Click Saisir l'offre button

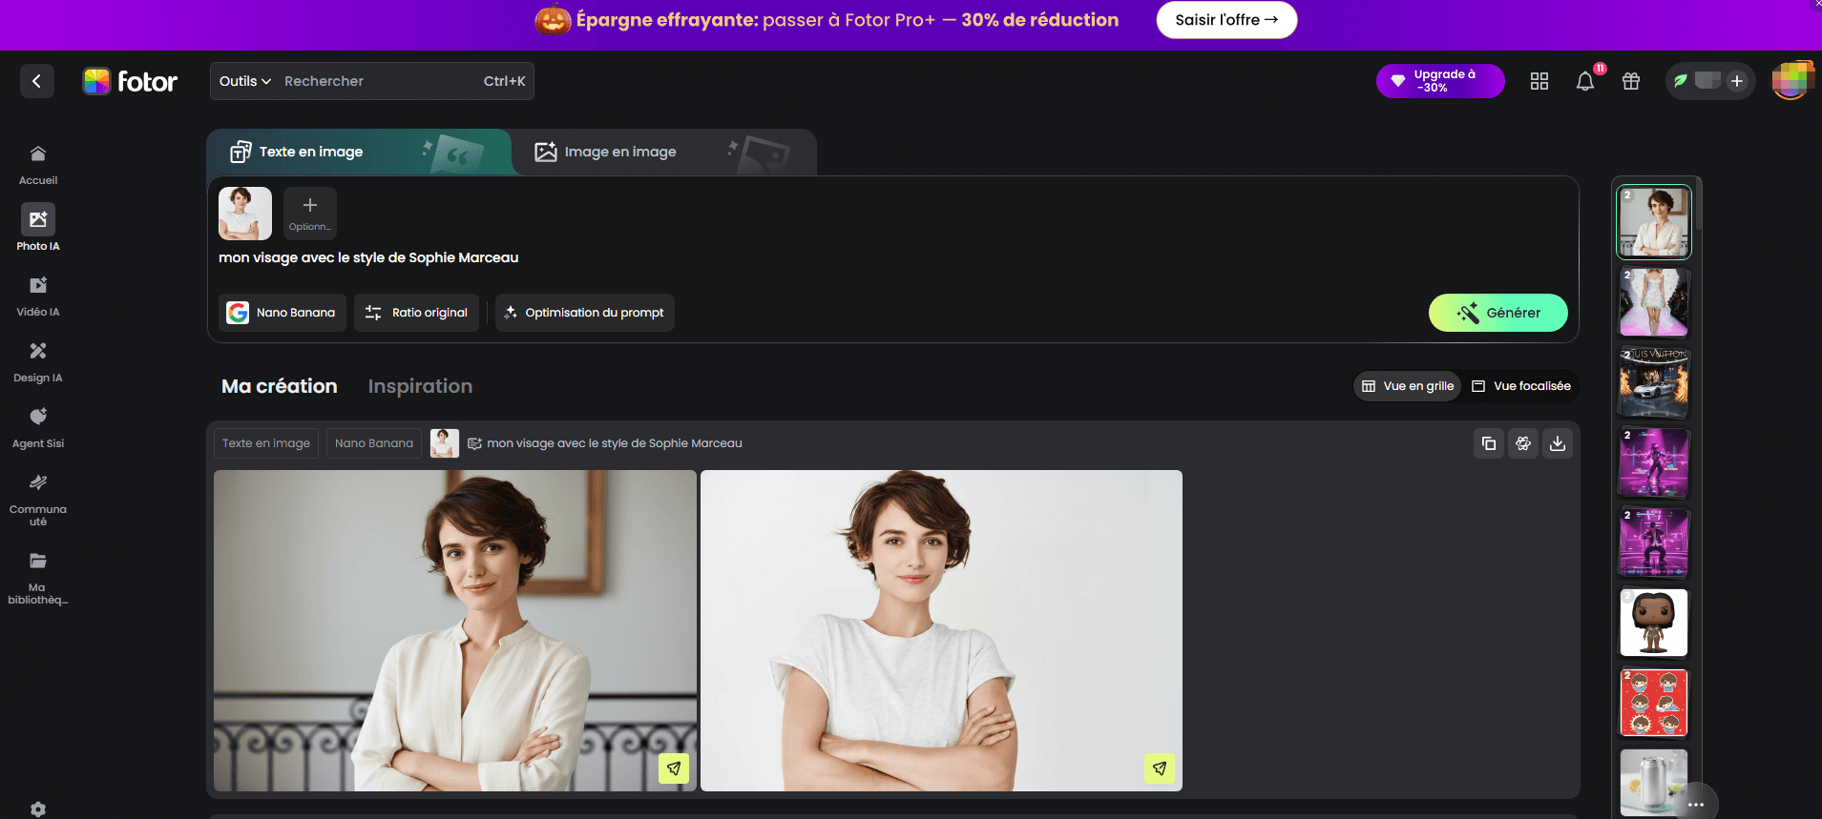tap(1226, 20)
